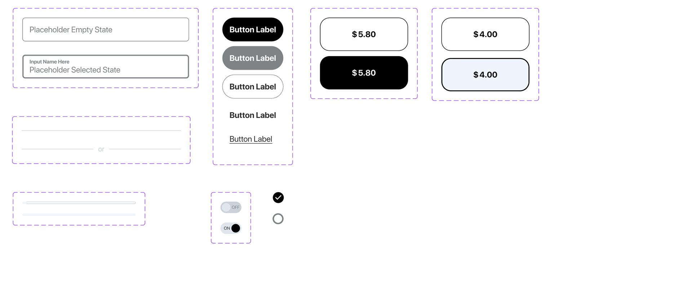Click the 'or' divider text
Image resolution: width=692 pixels, height=285 pixels.
(101, 149)
